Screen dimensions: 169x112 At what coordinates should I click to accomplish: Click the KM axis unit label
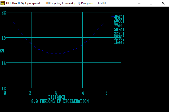(x=2, y=51)
